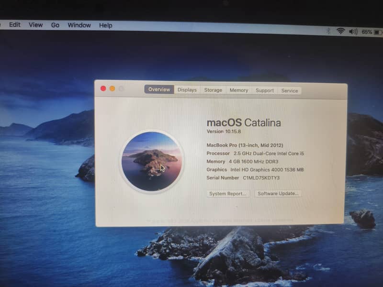Open the Go menu

[55, 25]
